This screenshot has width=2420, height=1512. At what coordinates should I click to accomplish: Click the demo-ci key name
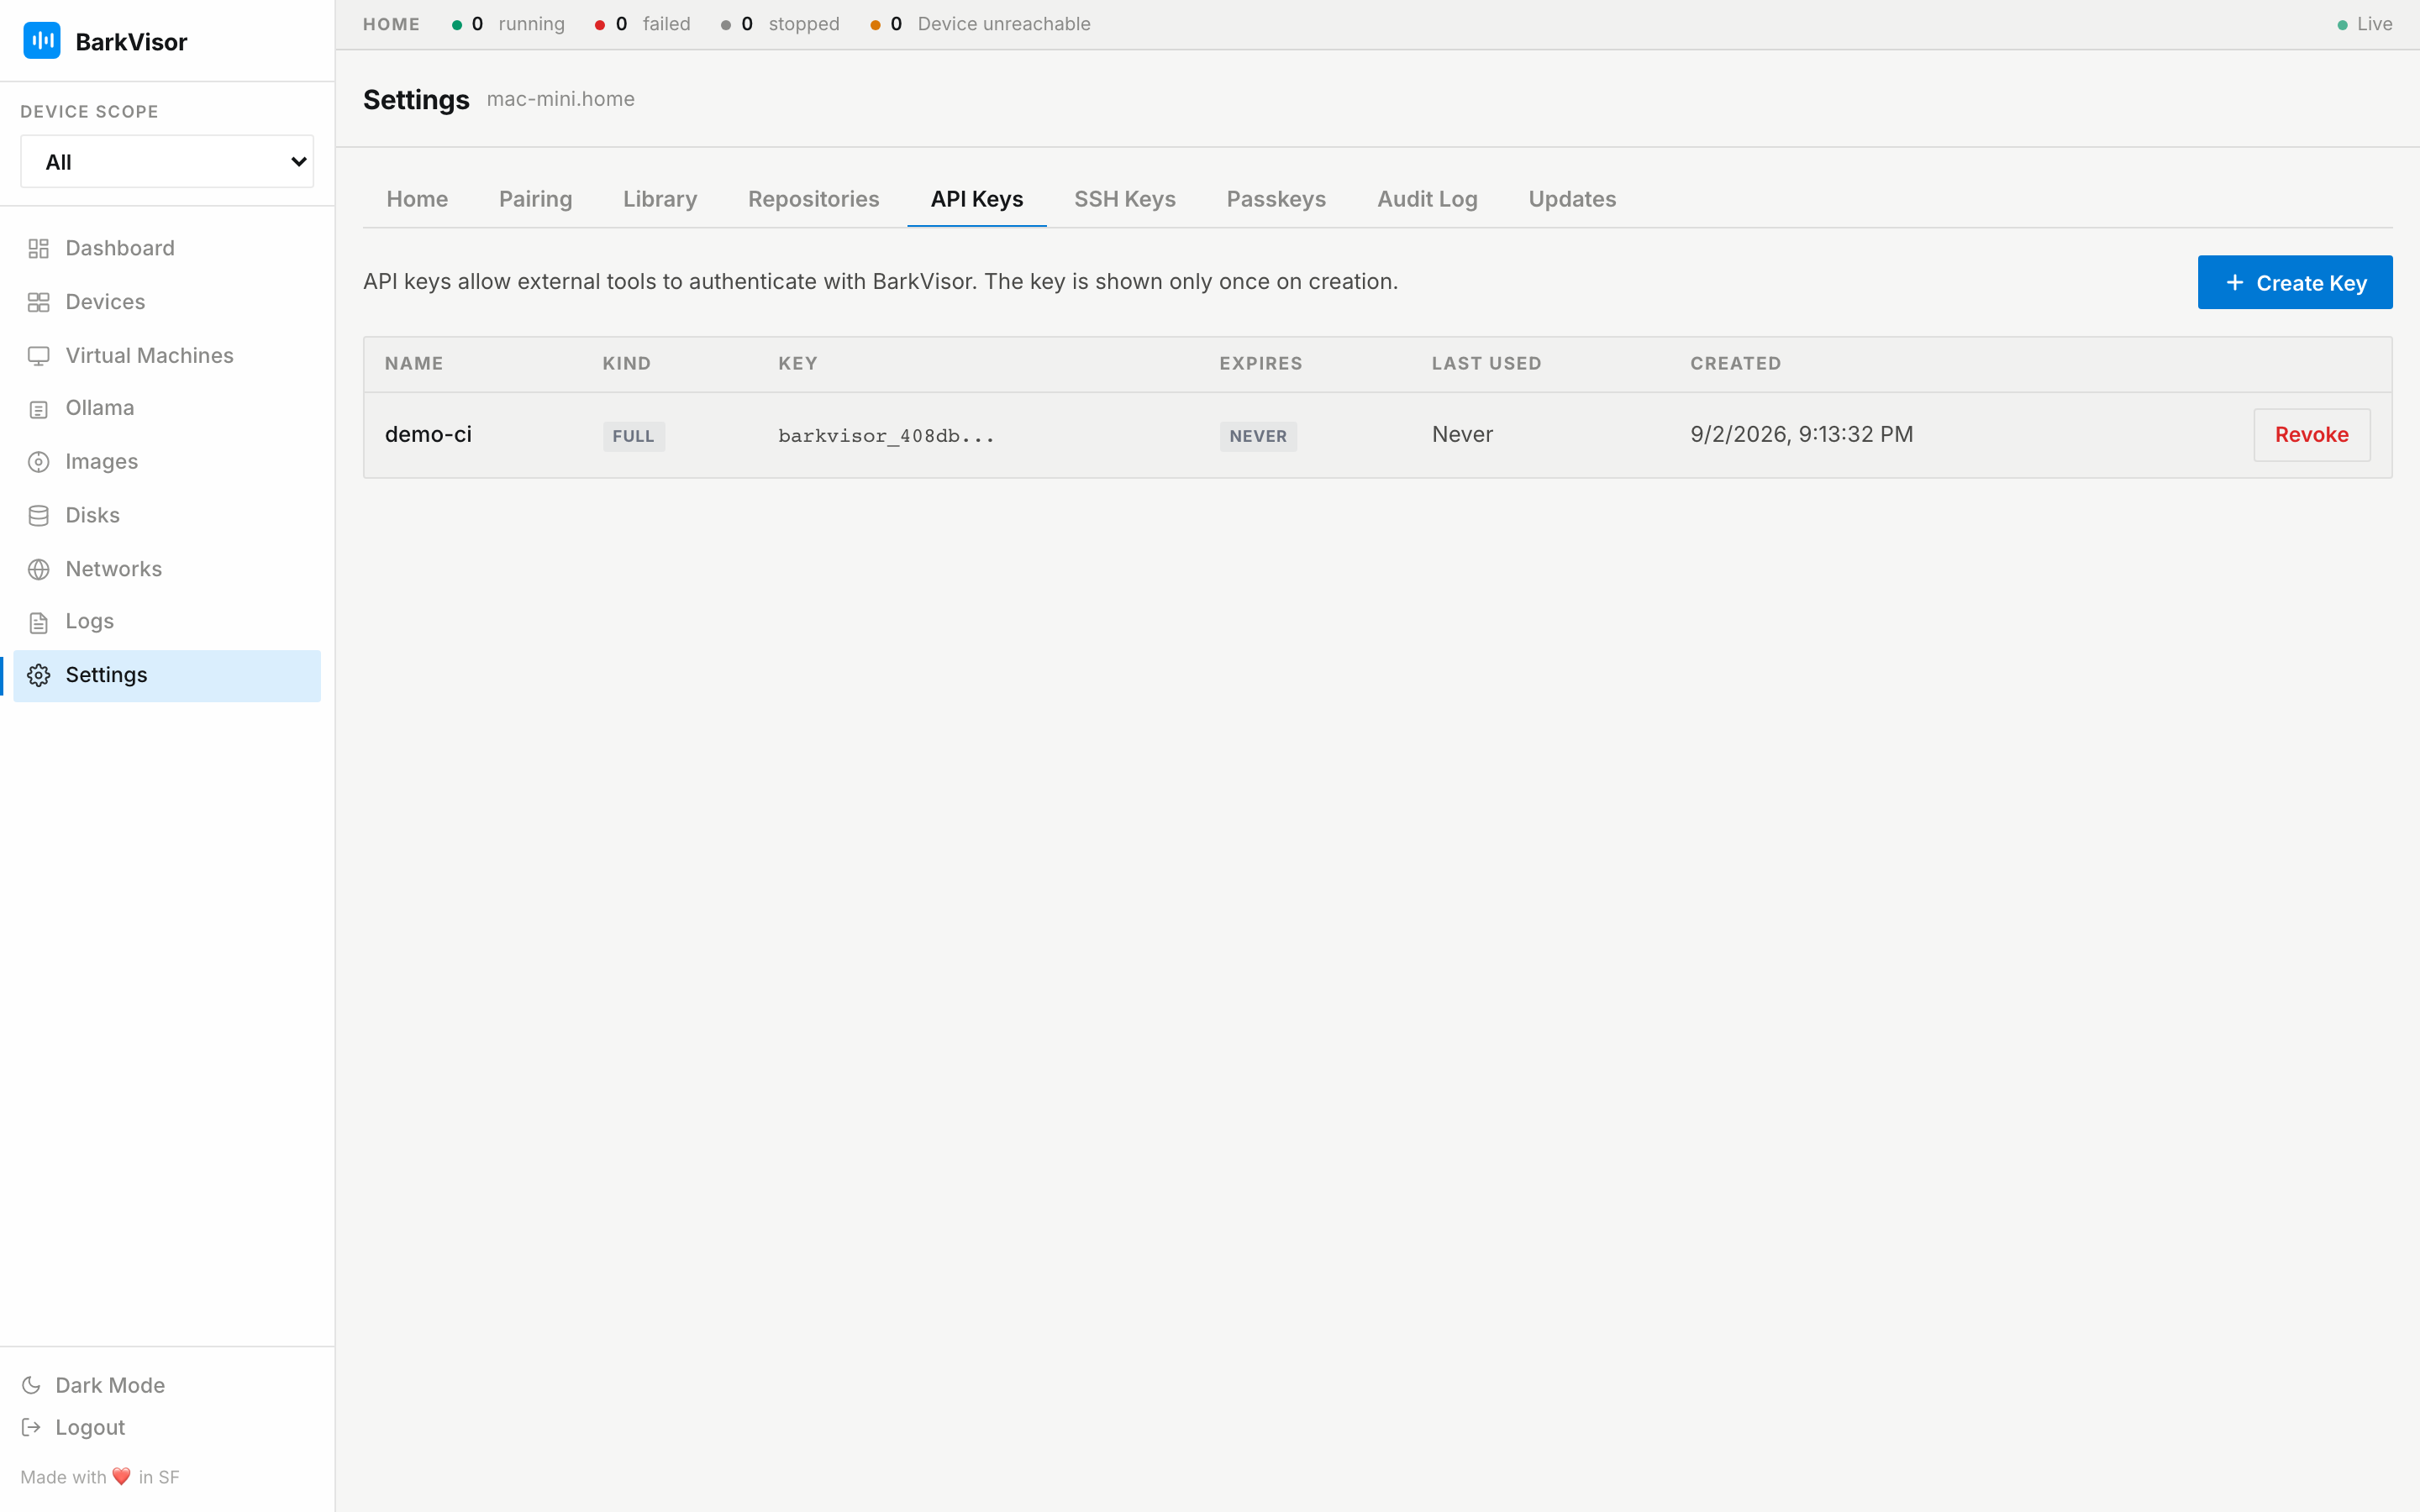coord(428,435)
